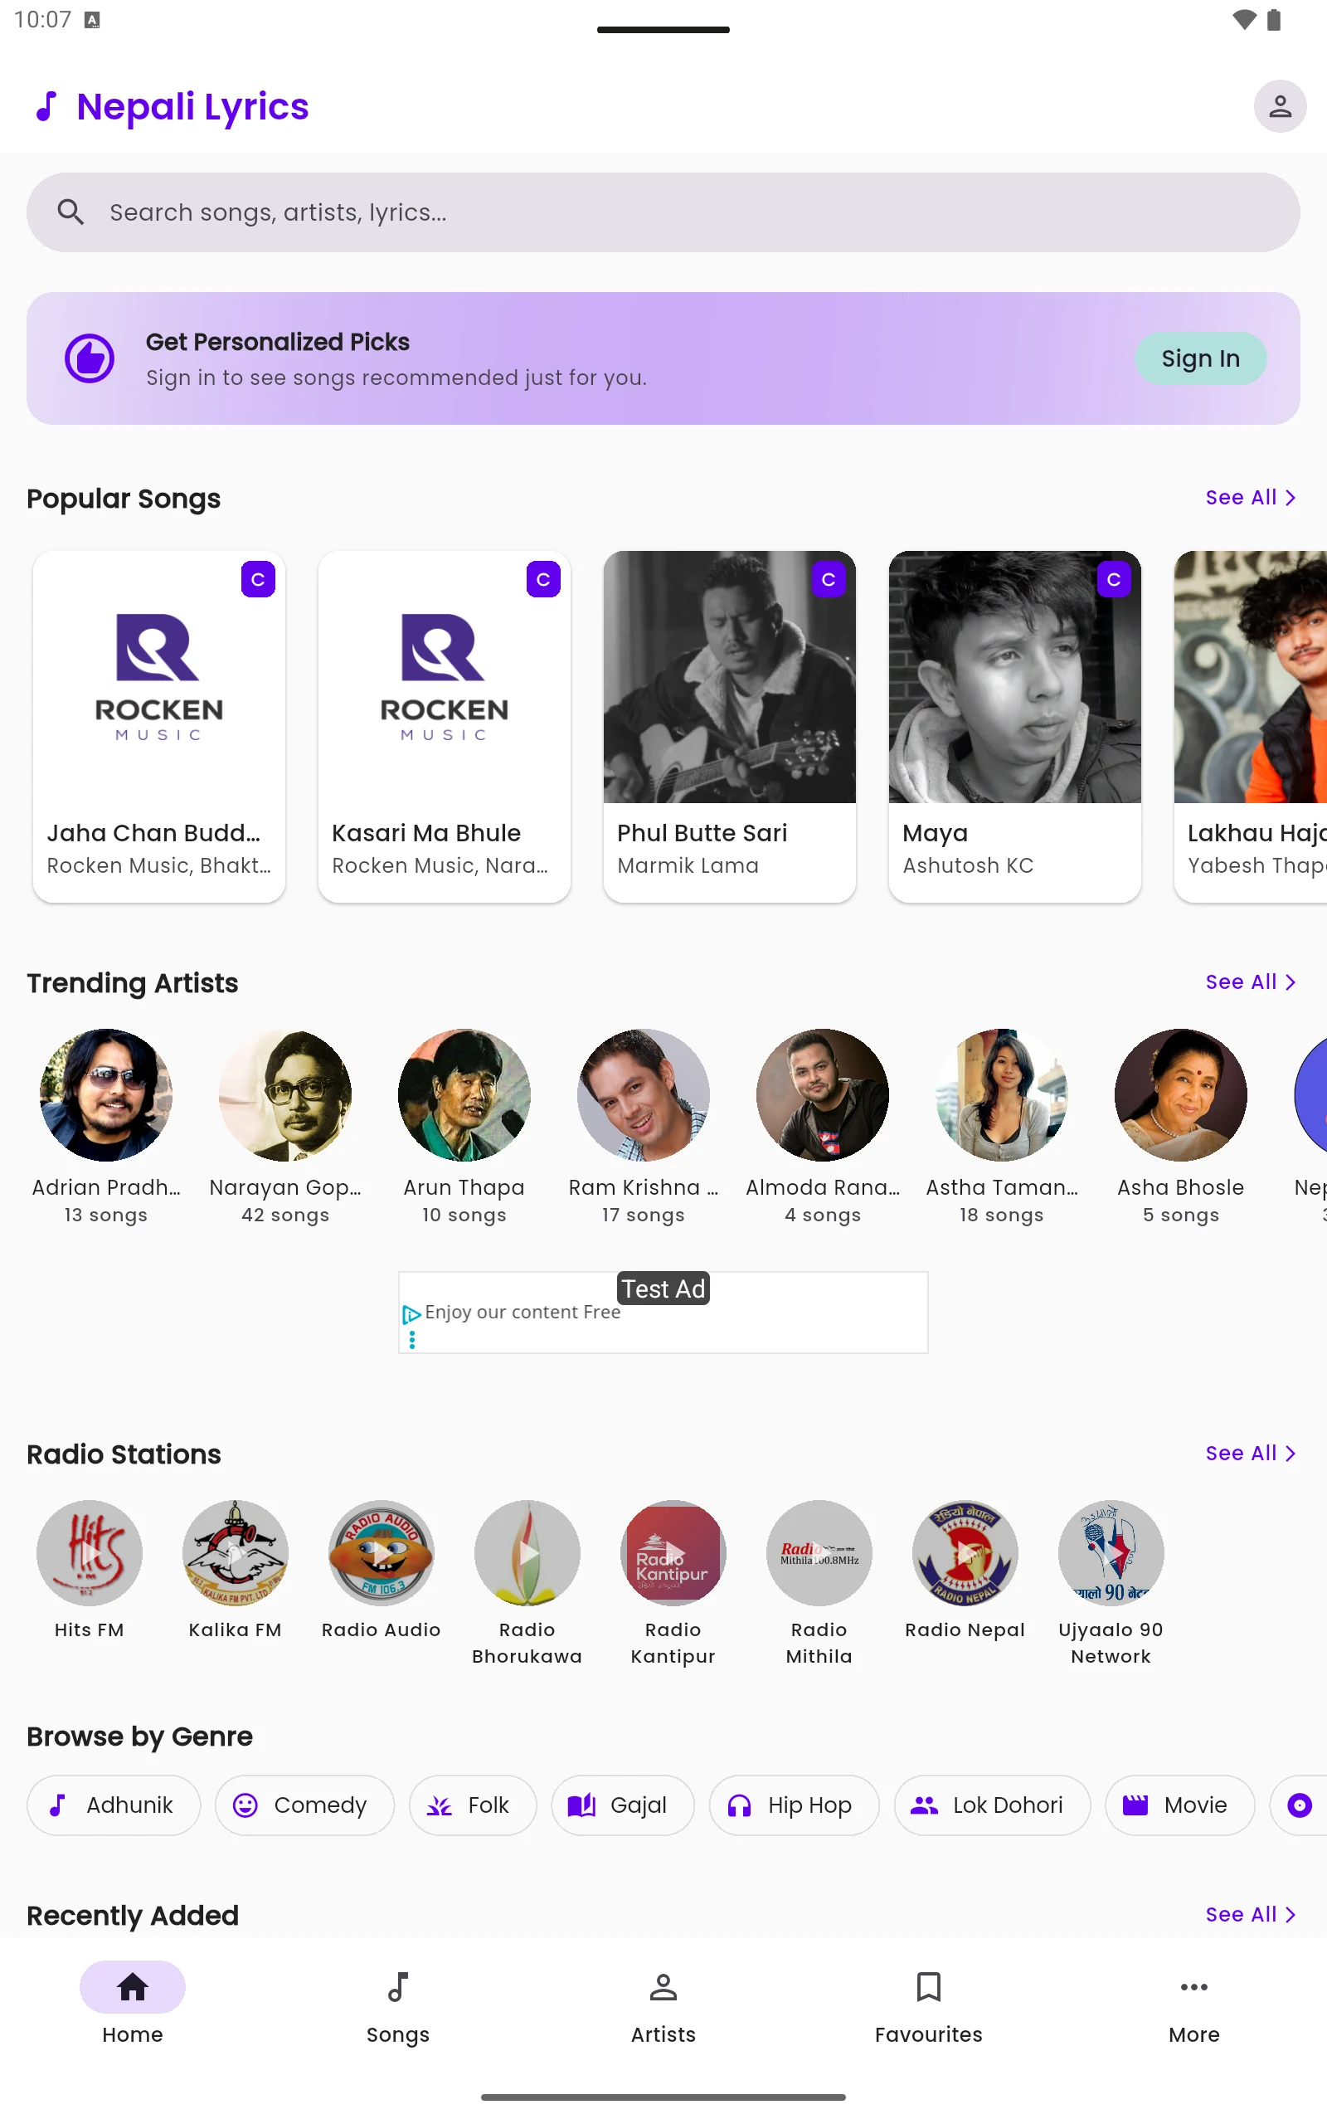Expand Popular Songs with See All
Viewport: 1327px width, 2124px height.
(1251, 498)
